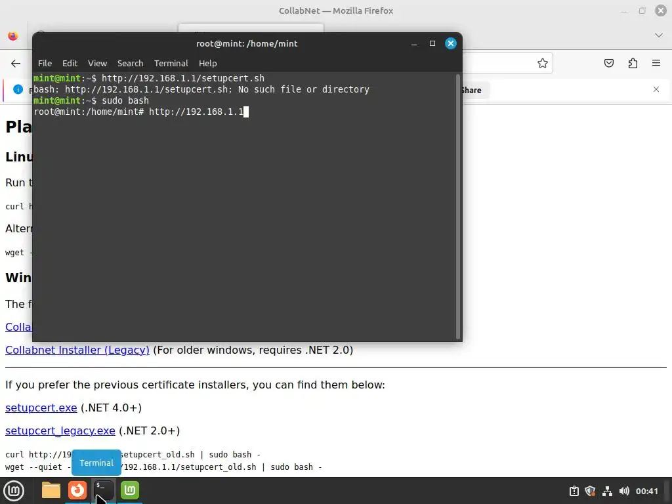The height and width of the screenshot is (504, 672).
Task: Open the Firefox hamburger application menu
Action: coord(656,64)
